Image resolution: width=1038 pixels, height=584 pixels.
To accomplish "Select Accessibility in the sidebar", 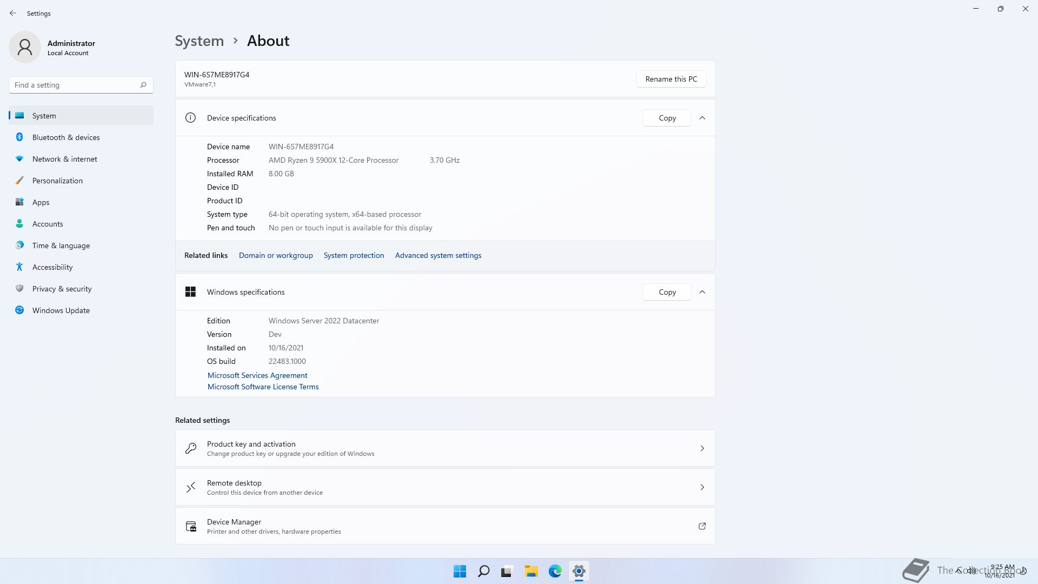I will 81,267.
